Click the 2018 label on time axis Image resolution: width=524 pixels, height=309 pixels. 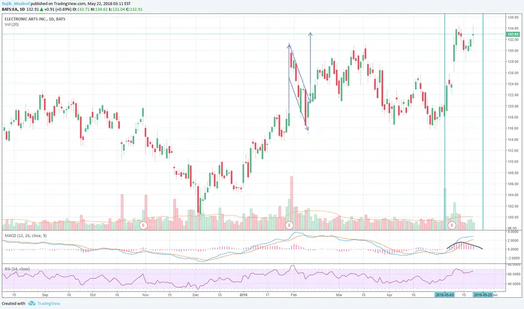click(243, 295)
